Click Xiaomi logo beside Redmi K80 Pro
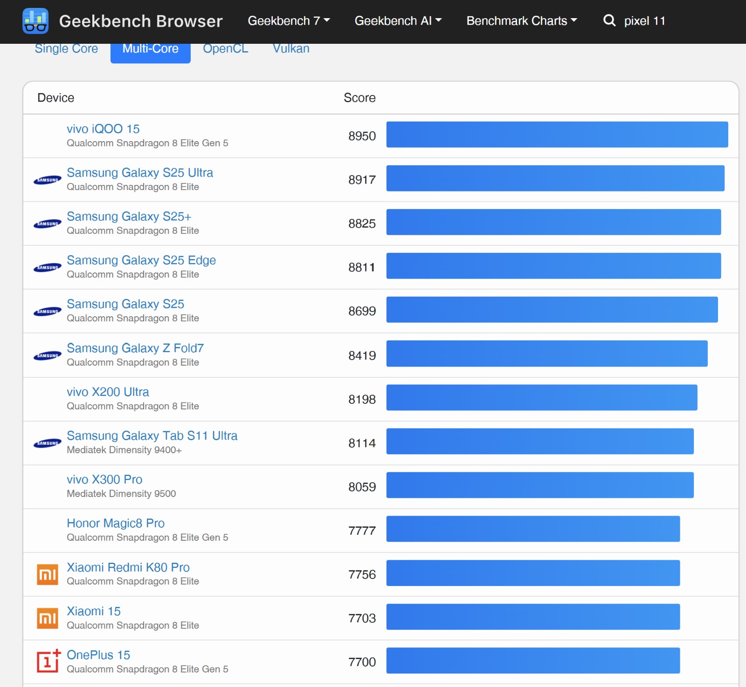The height and width of the screenshot is (687, 746). 48,574
